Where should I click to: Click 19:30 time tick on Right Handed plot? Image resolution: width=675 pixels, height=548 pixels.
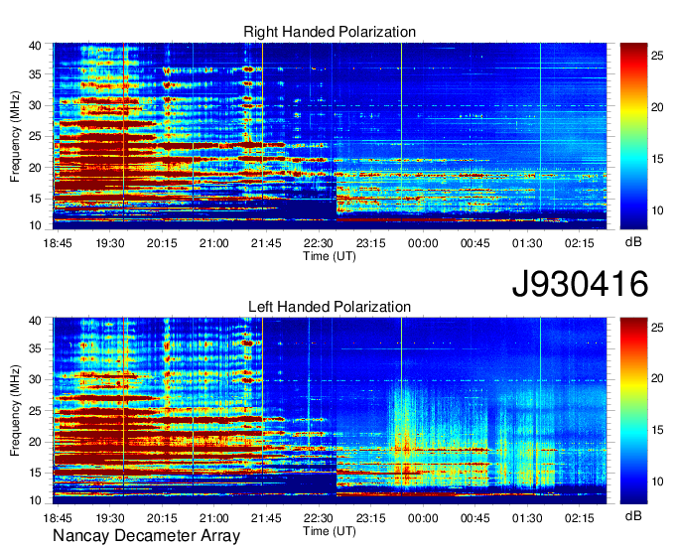click(110, 243)
